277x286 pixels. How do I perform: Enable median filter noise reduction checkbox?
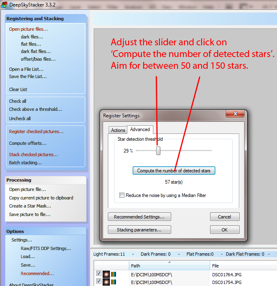122,195
